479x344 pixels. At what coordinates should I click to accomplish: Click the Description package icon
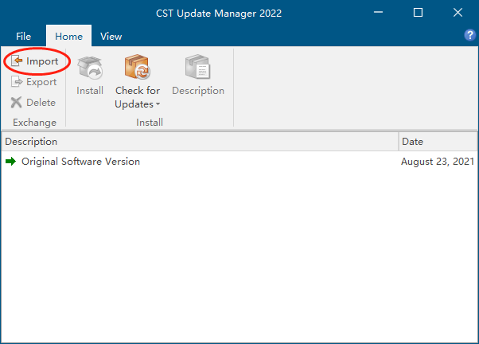point(197,67)
